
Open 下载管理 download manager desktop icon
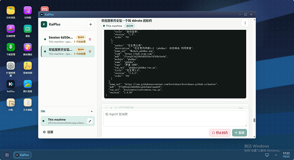pyautogui.click(x=11, y=49)
